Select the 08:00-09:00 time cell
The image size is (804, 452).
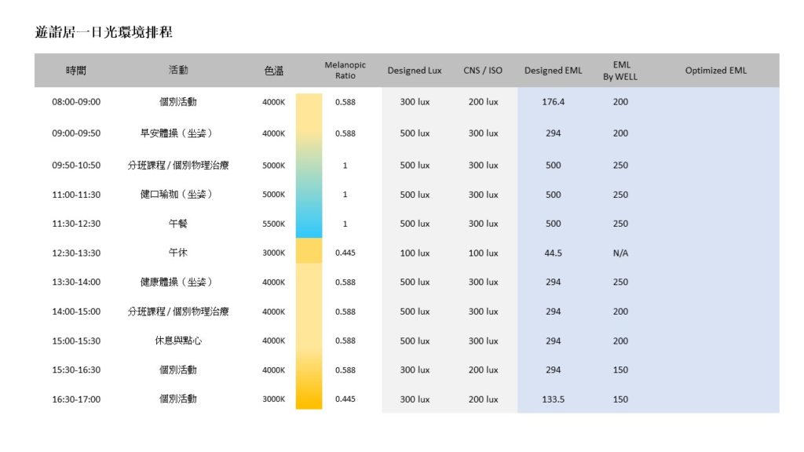76,102
